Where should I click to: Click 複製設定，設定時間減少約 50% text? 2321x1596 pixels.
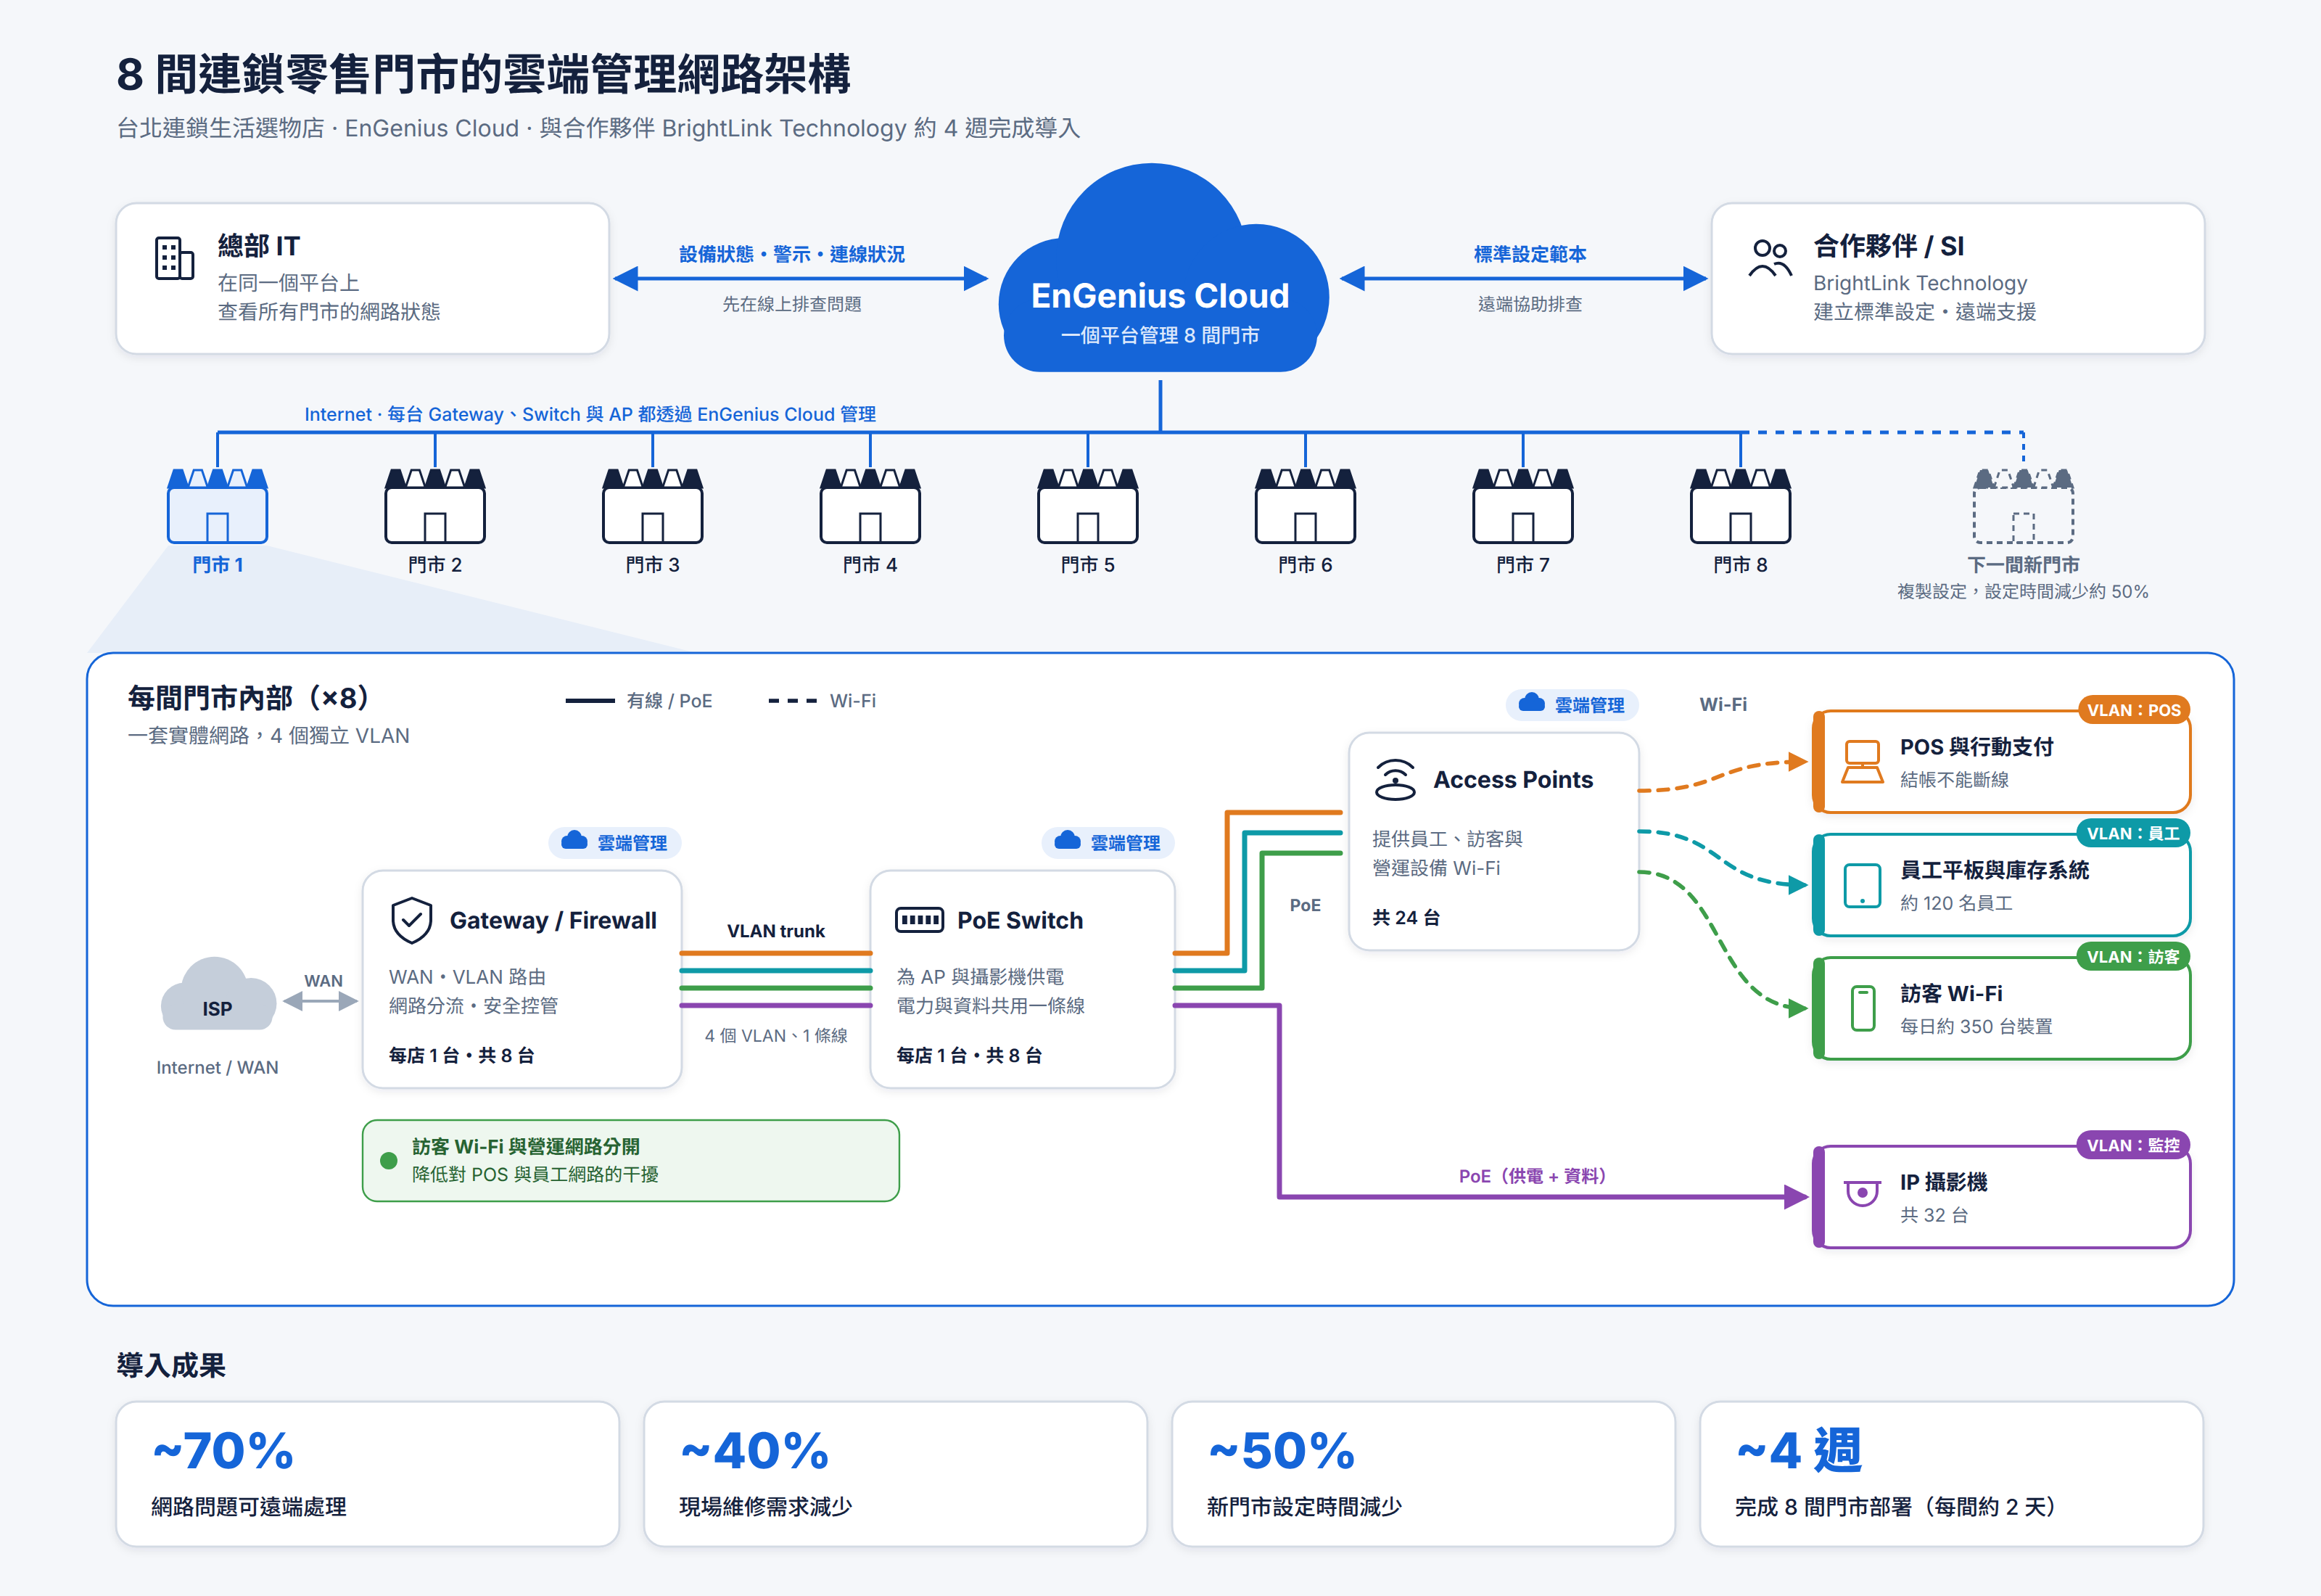point(2023,591)
